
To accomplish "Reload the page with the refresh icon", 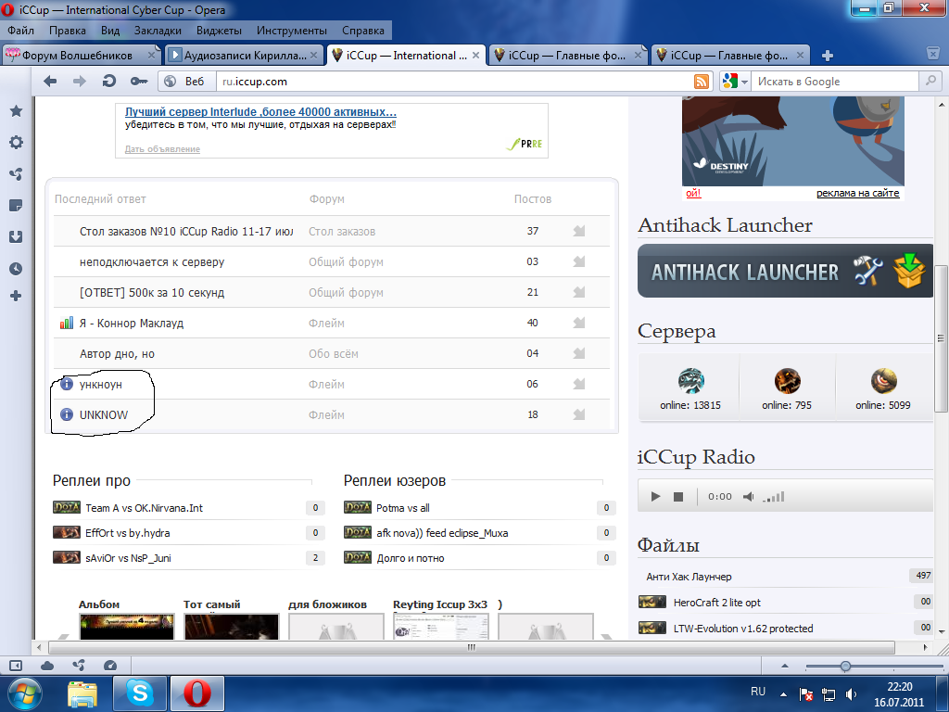I will pyautogui.click(x=109, y=81).
